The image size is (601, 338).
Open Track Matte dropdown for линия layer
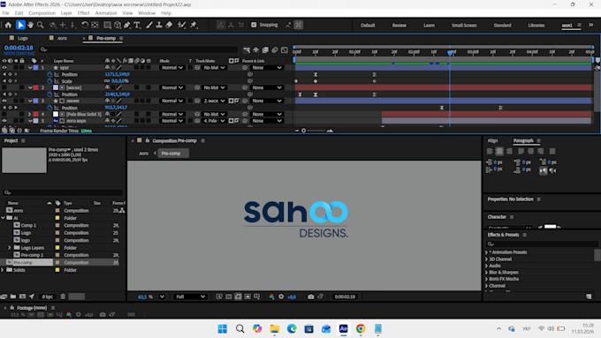214,101
